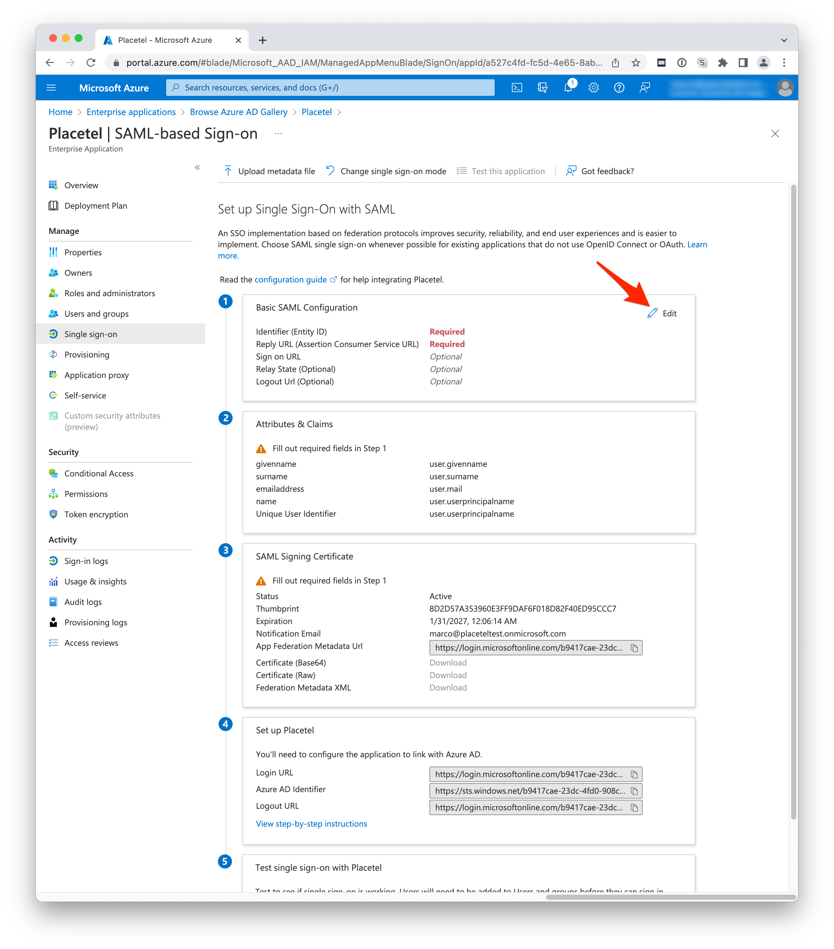Open the more options ellipsis next to title
The image size is (834, 949).
278,134
